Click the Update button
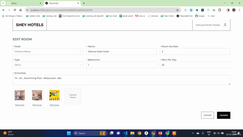The image size is (243, 137). 224,115
